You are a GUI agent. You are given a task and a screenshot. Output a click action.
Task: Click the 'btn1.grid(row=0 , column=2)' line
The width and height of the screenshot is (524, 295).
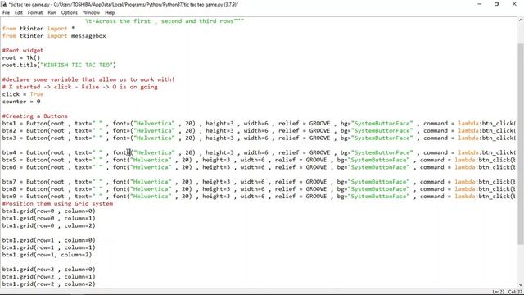[49, 226]
